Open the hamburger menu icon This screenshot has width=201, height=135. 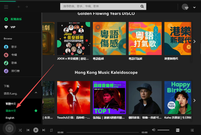click(x=6, y=7)
